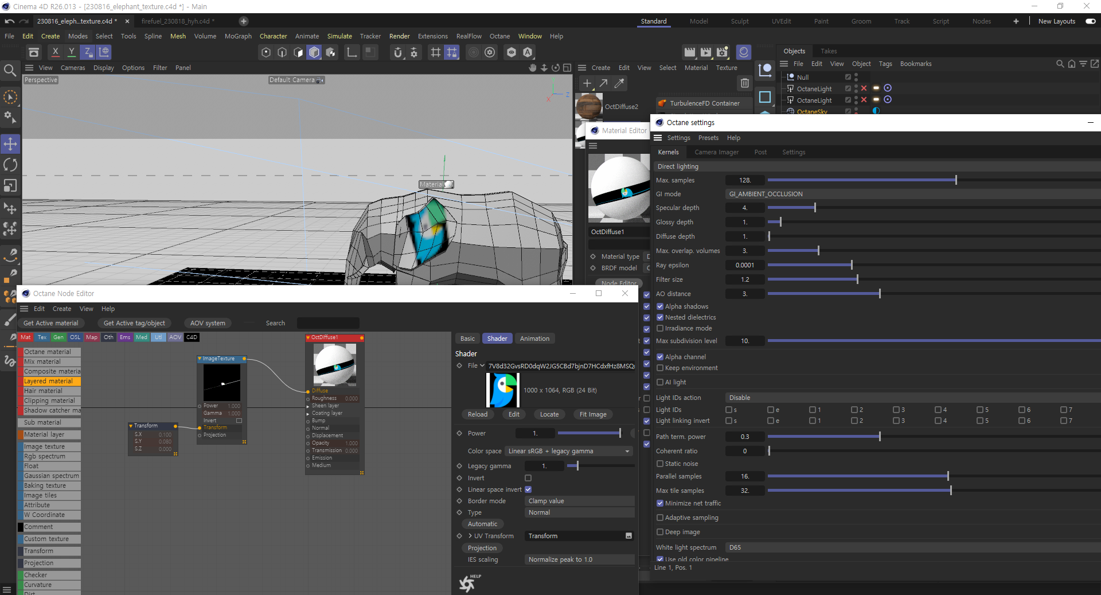Select the Scale tool in left toolbar
Screen dimensions: 1101x595
click(10, 185)
